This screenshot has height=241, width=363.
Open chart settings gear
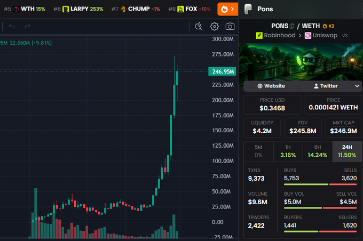click(215, 26)
